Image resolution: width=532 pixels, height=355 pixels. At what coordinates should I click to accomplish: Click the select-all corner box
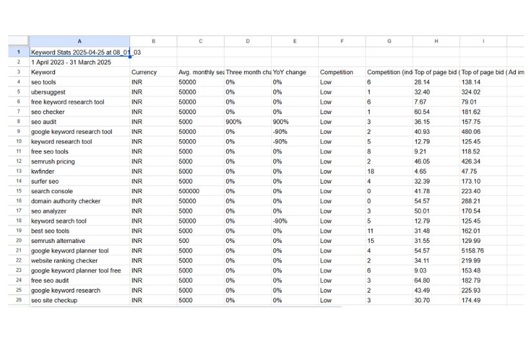pyautogui.click(x=19, y=41)
